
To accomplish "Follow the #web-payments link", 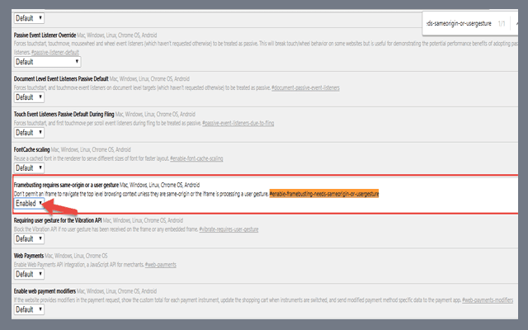I will [161, 265].
